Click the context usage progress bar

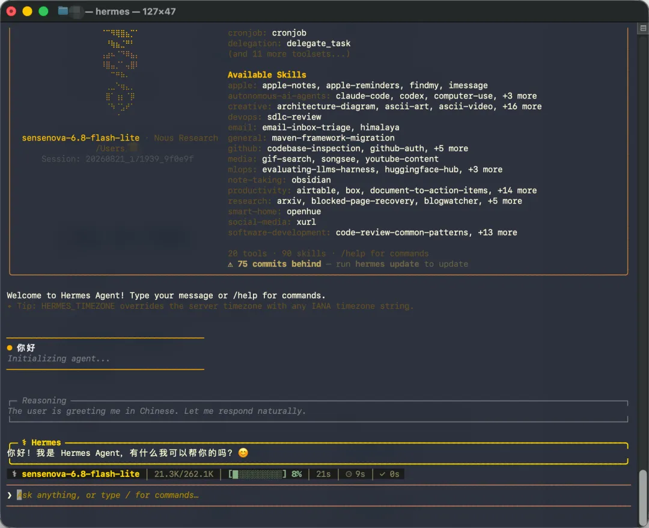click(x=257, y=474)
